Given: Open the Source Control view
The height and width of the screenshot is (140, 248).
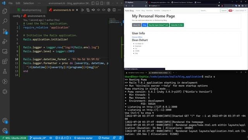Looking at the screenshot, I should coord(5,31).
